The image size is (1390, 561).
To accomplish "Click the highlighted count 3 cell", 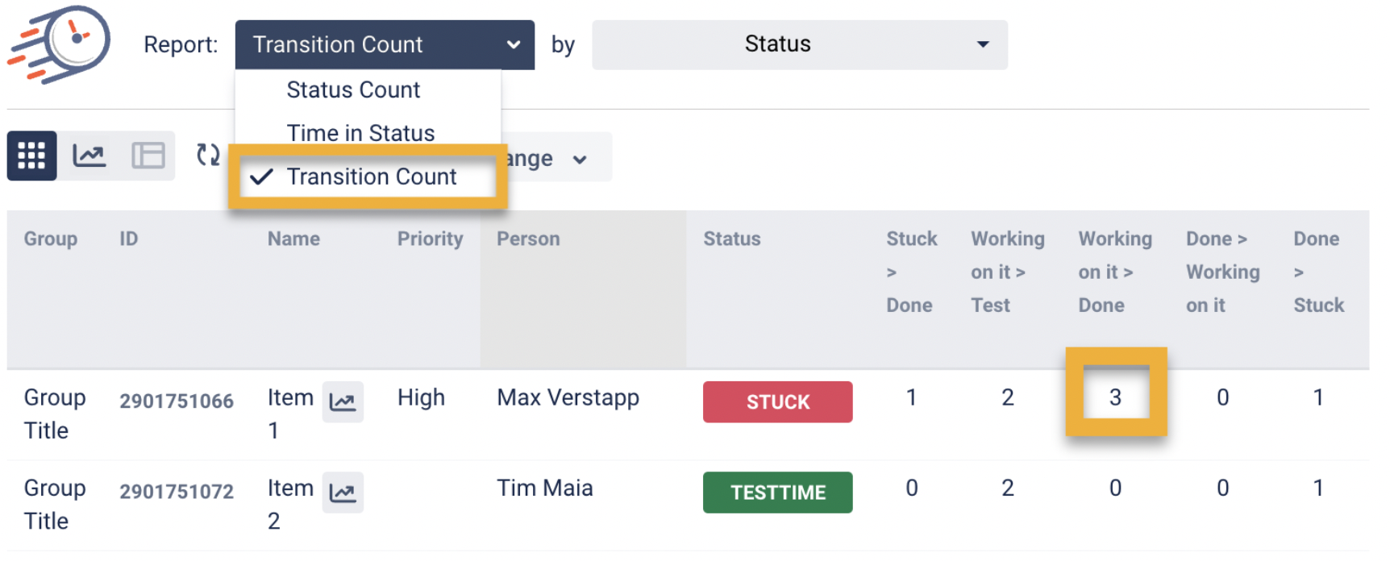I will pos(1115,397).
